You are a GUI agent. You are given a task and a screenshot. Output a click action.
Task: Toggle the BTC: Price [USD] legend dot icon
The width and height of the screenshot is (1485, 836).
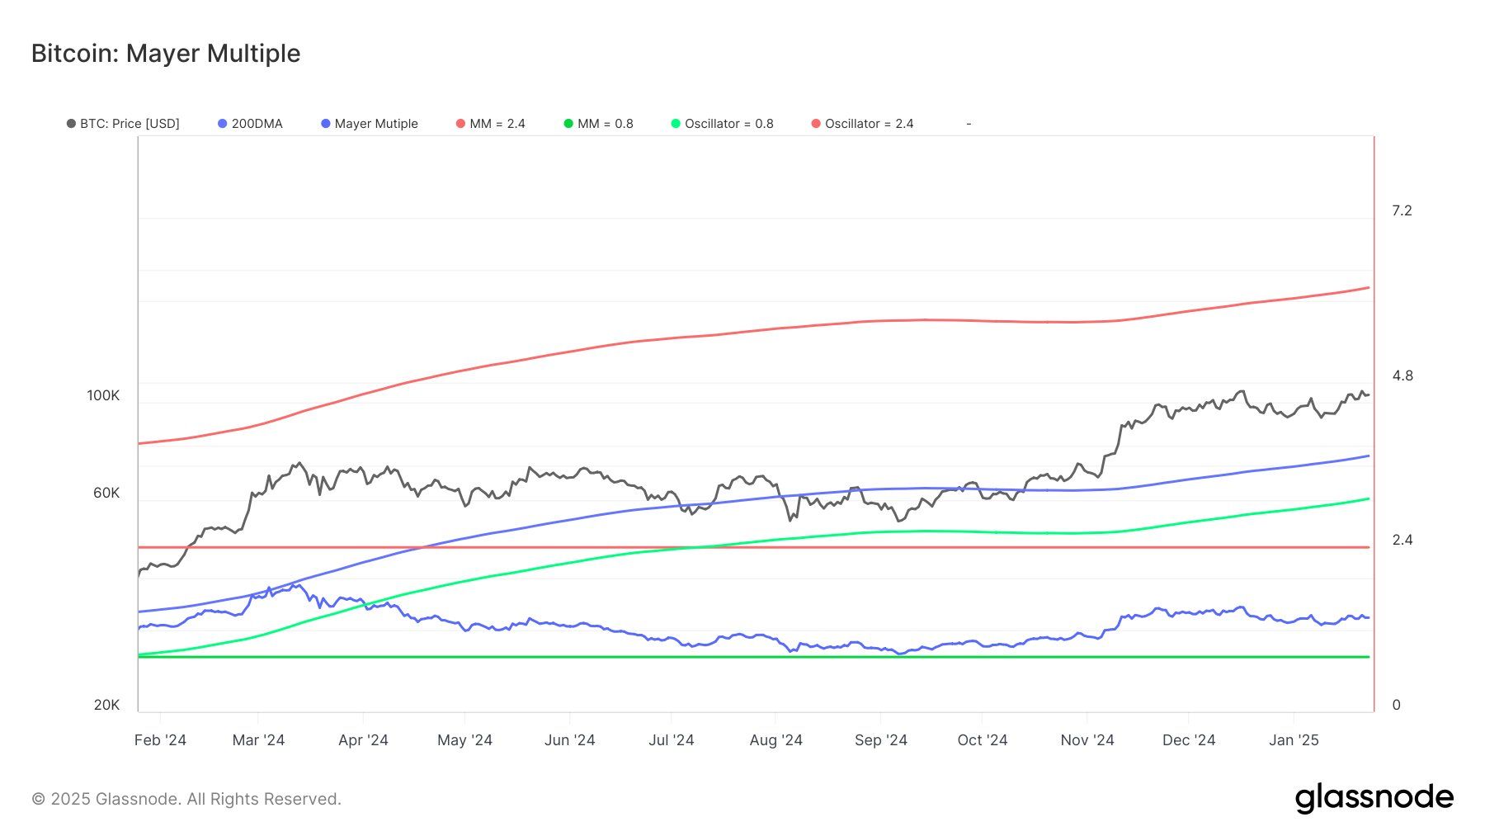(x=70, y=123)
